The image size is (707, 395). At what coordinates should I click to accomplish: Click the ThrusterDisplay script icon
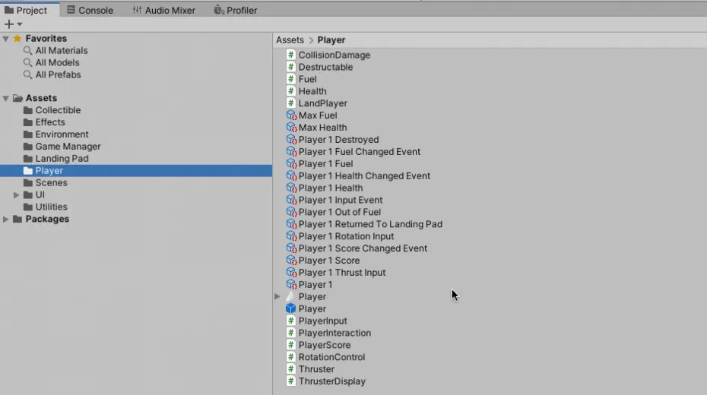(290, 381)
